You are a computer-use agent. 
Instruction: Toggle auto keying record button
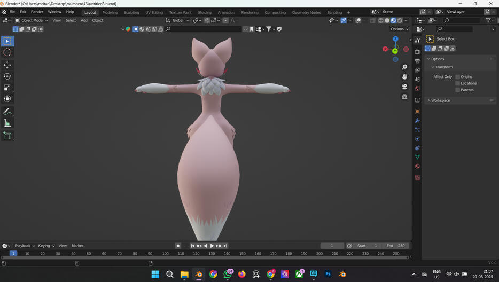tap(178, 246)
